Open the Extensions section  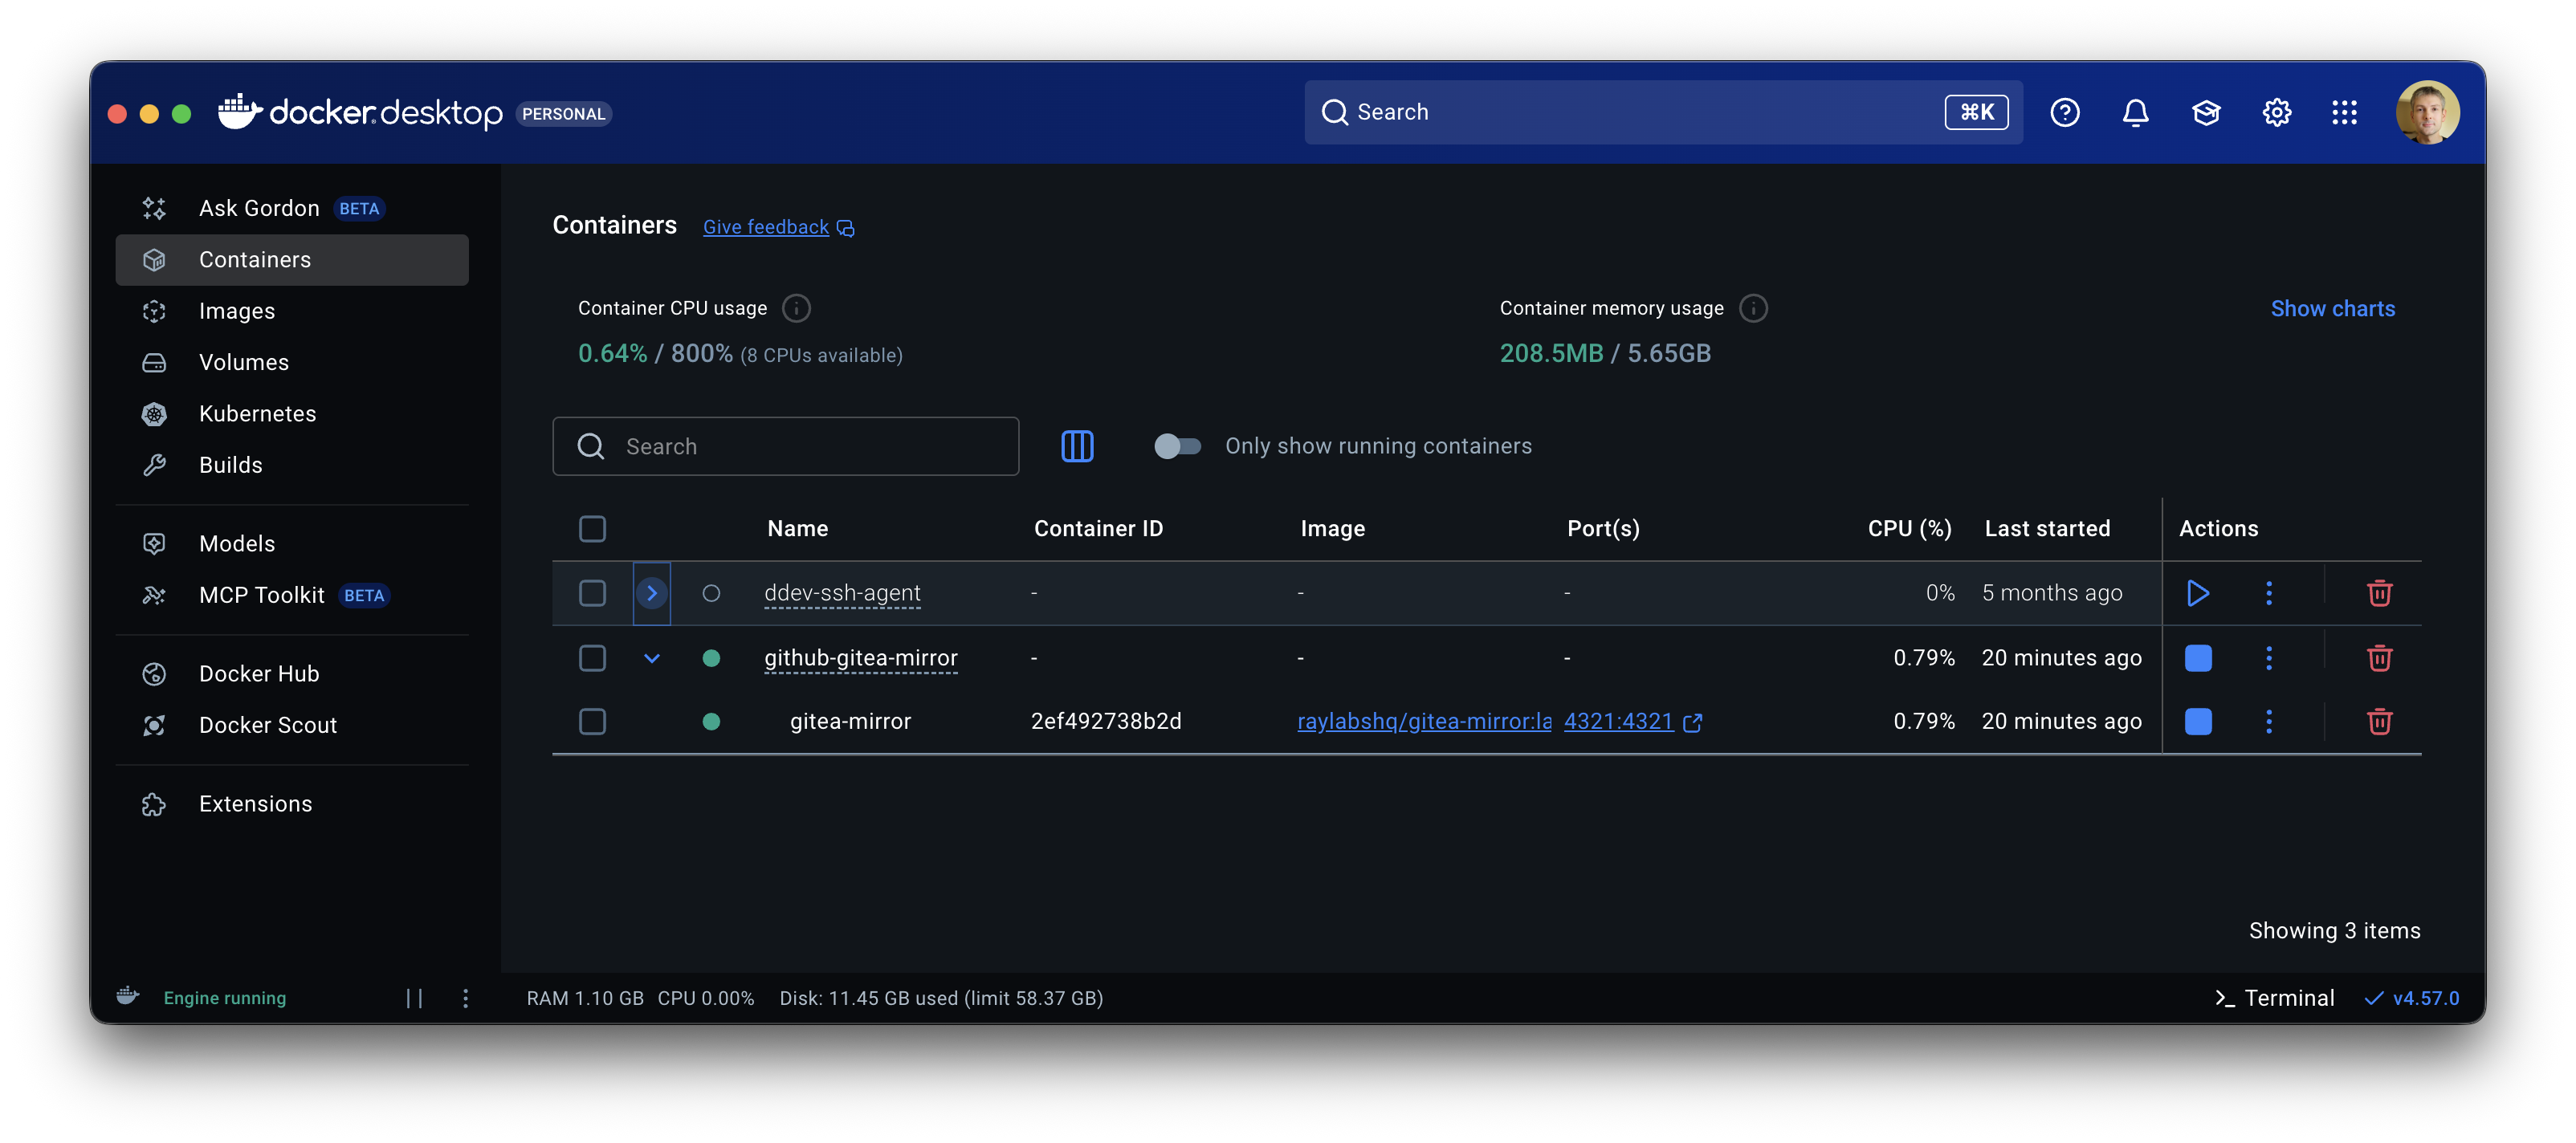[x=255, y=803]
